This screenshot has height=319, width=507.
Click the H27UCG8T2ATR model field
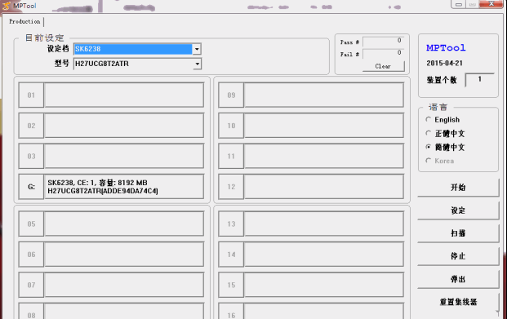click(x=133, y=64)
